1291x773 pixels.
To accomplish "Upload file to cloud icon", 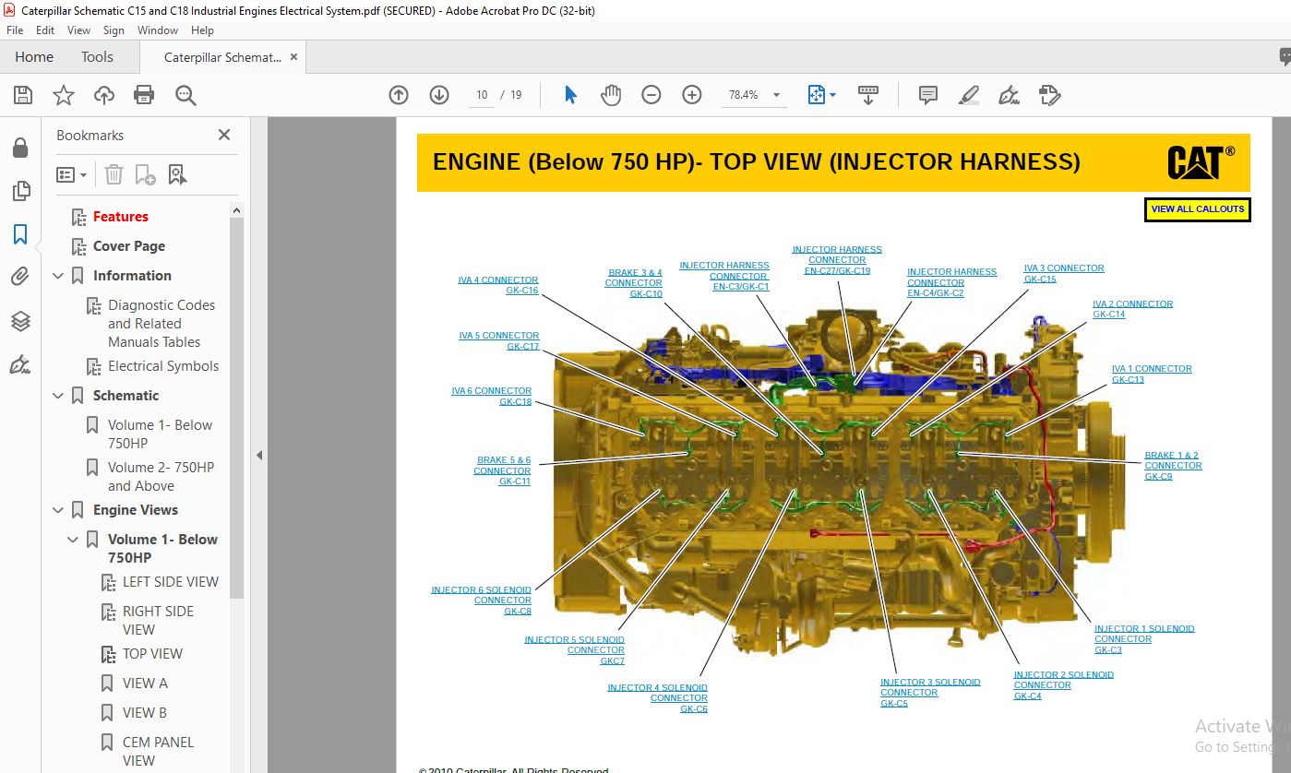I will coord(104,95).
